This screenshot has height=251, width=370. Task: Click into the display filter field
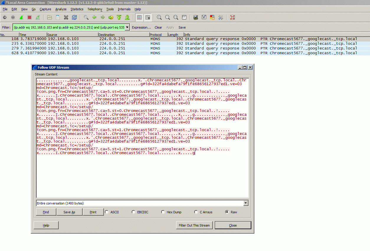point(69,27)
